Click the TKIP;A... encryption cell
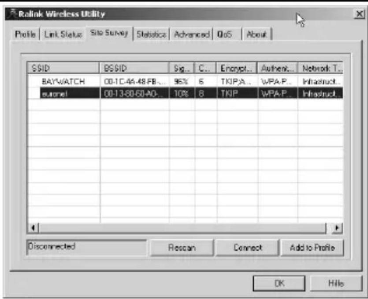Viewport: 368px width, 299px height. click(237, 81)
